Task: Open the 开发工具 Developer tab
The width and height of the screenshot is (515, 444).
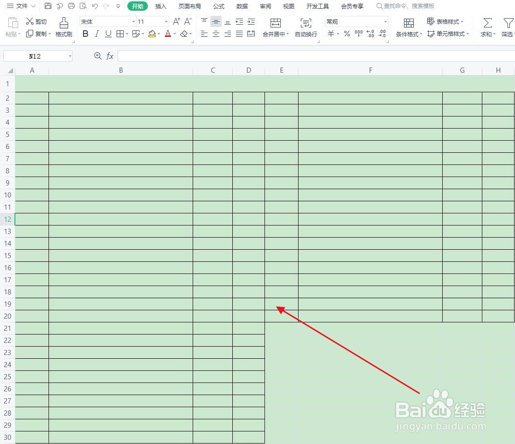Action: (318, 6)
